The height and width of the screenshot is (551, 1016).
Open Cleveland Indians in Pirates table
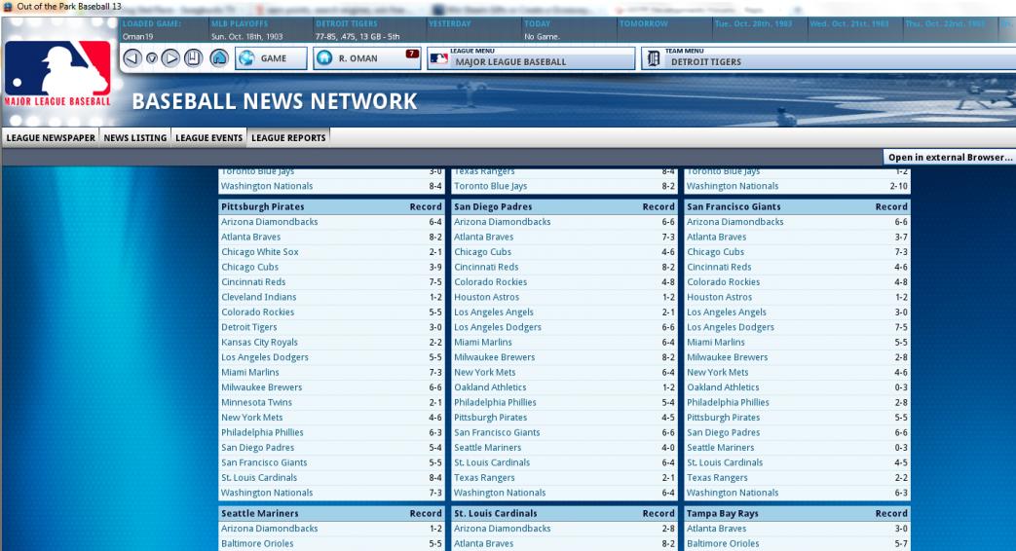258,297
